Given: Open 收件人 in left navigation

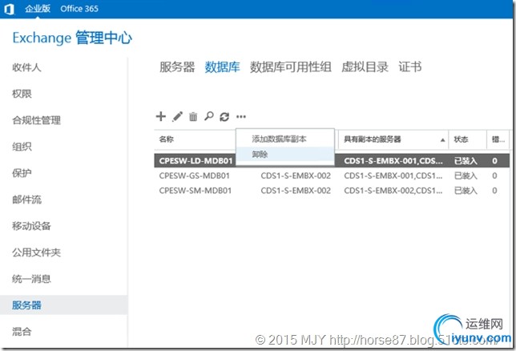Looking at the screenshot, I should click(26, 67).
